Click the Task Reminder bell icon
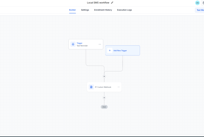The height and width of the screenshot is (137, 204). pos(73,44)
